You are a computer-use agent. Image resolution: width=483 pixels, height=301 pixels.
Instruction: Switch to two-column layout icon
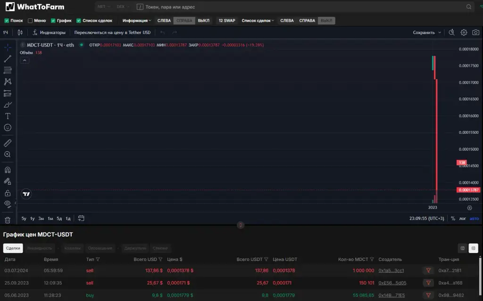[x=462, y=248]
